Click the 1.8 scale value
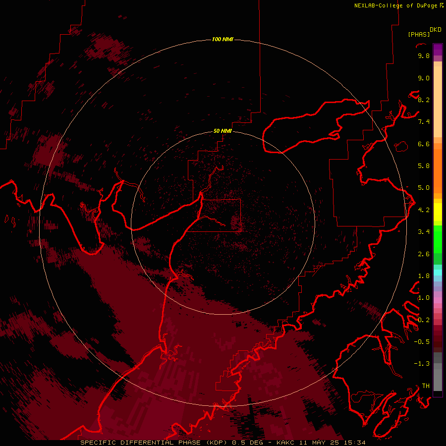The height and width of the screenshot is (446, 446). coord(424,276)
